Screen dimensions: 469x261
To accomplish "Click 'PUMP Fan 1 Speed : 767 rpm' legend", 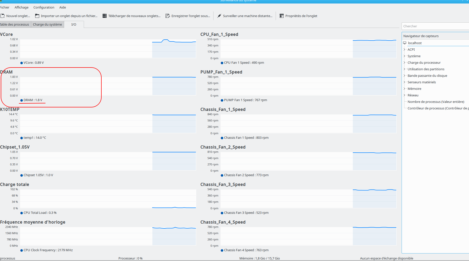I will 245,100.
